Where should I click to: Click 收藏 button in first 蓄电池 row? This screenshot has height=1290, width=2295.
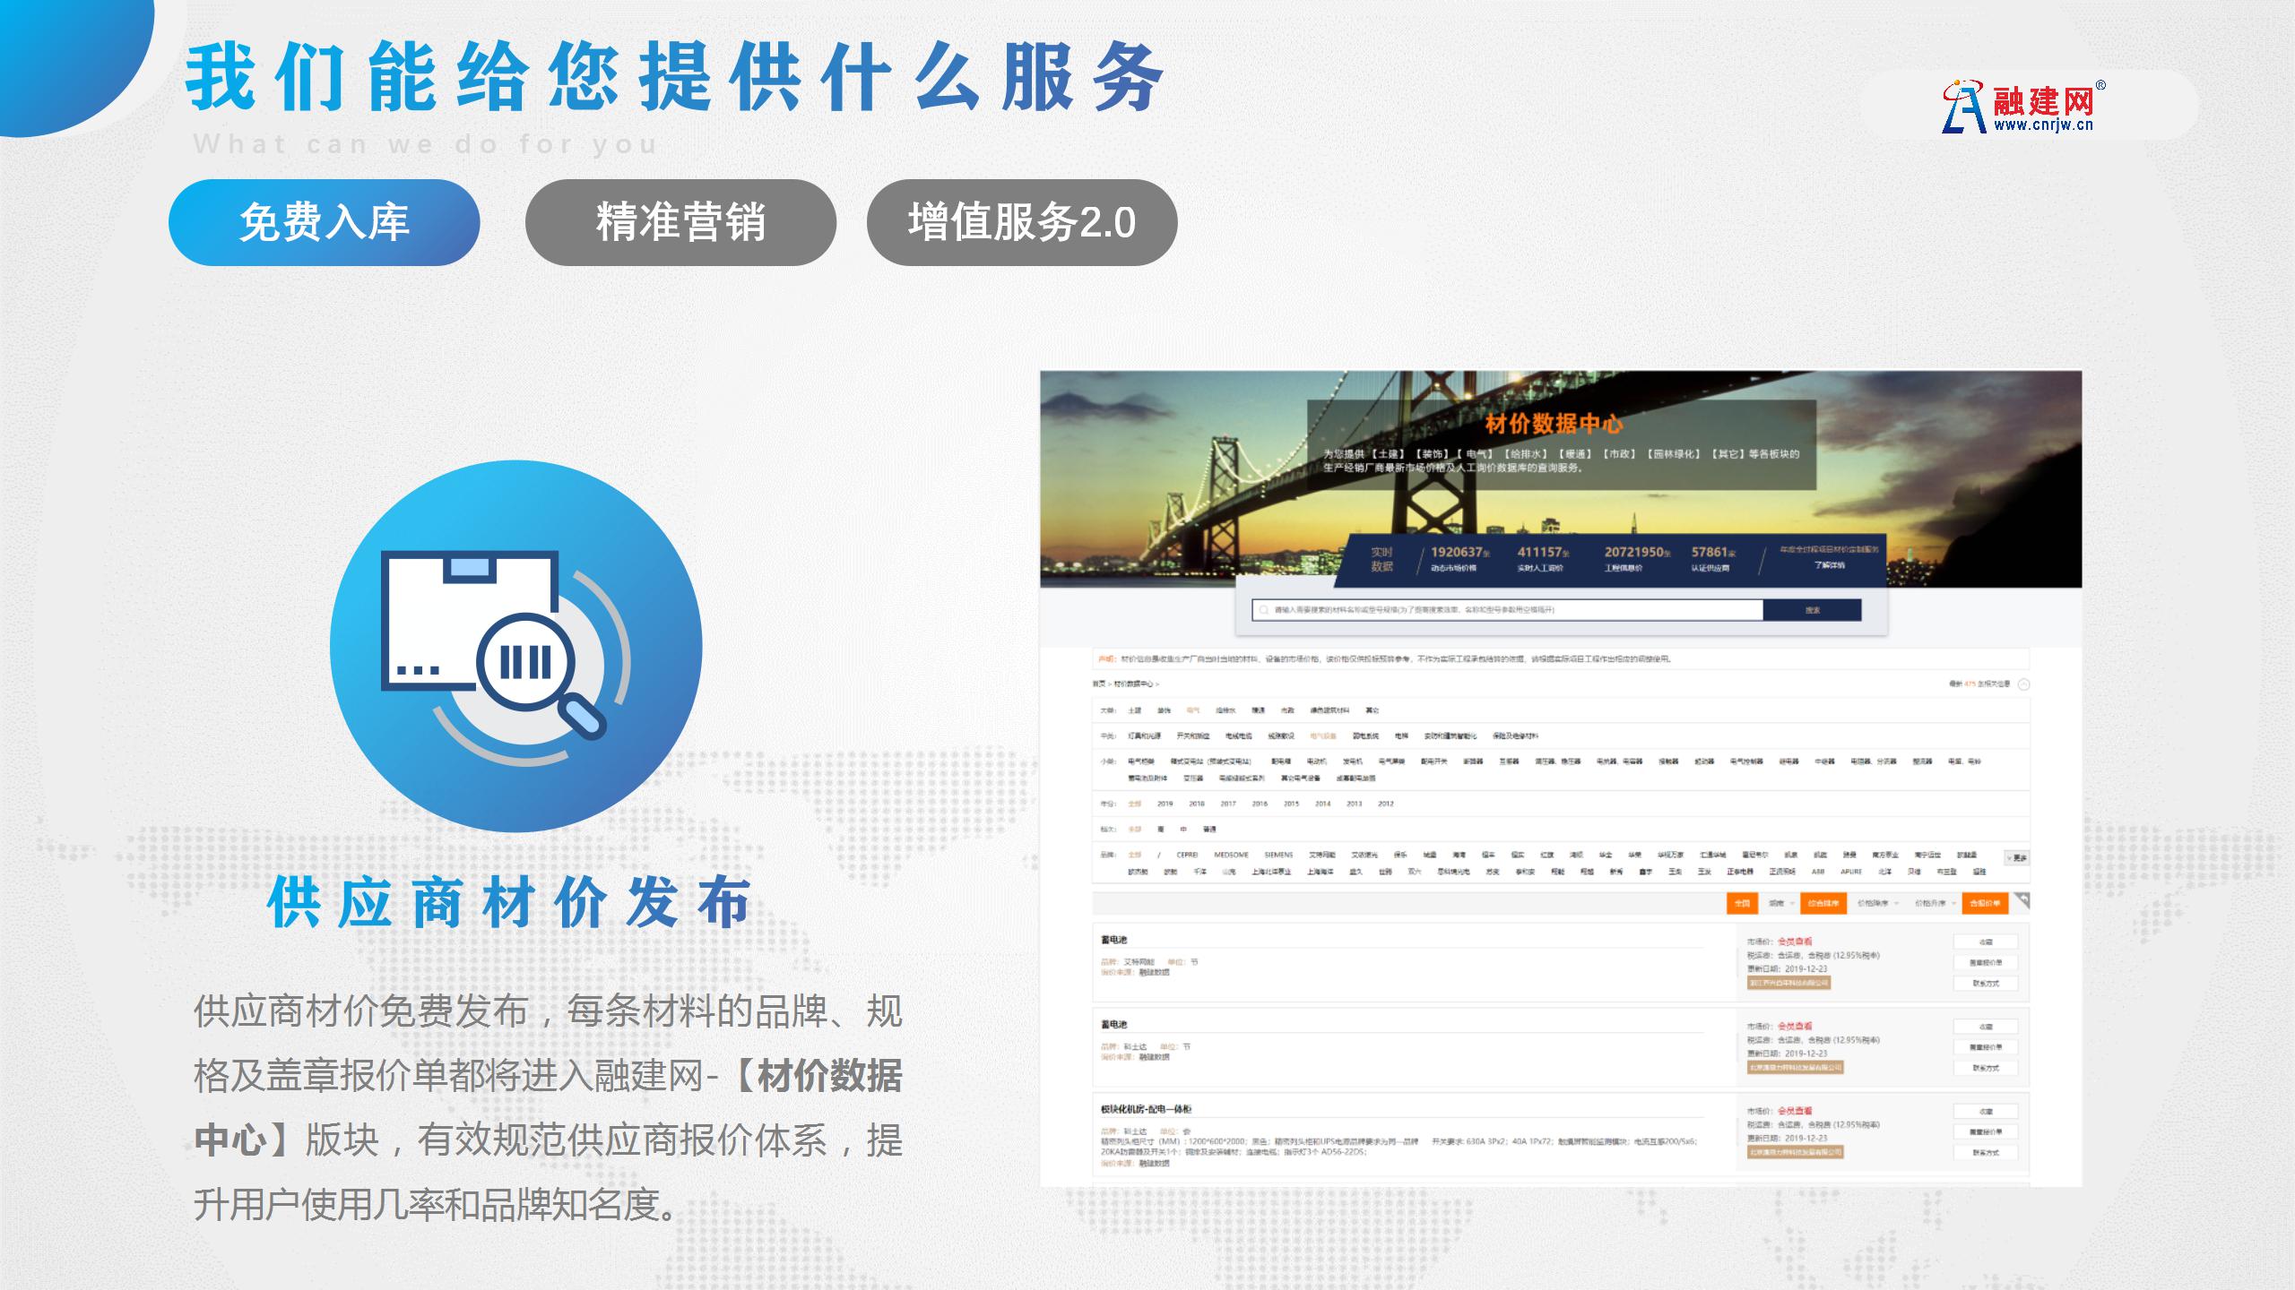click(x=1986, y=942)
